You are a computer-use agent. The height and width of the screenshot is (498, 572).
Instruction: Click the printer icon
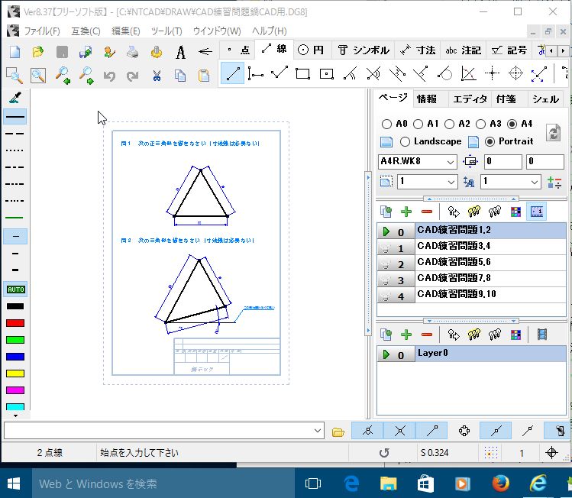[x=132, y=51]
